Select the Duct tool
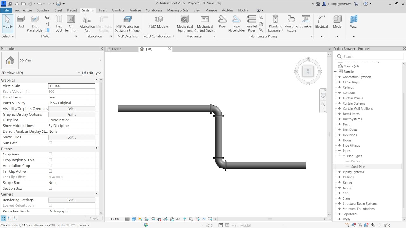 click(21, 23)
